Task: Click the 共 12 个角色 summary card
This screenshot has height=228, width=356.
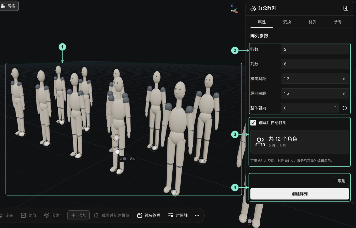Action: point(300,142)
